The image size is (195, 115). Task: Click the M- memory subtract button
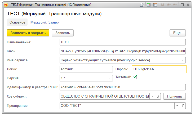[x=175, y=5]
